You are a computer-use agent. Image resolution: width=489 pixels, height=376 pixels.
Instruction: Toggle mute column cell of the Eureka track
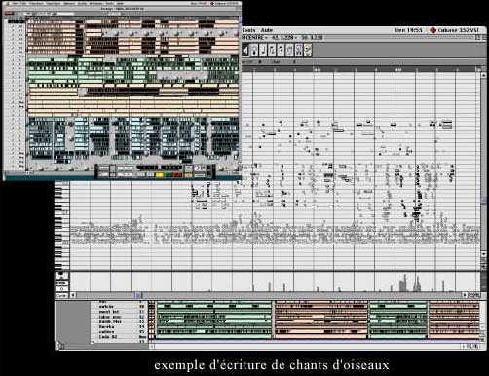(x=150, y=326)
